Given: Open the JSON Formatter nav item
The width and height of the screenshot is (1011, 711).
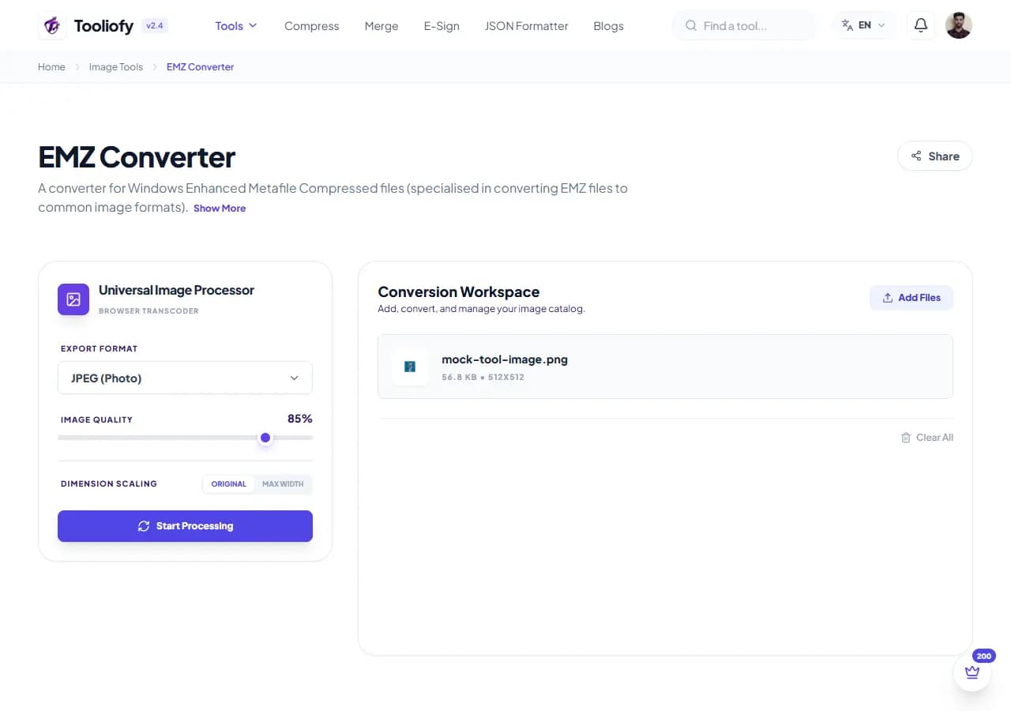Looking at the screenshot, I should (x=526, y=26).
